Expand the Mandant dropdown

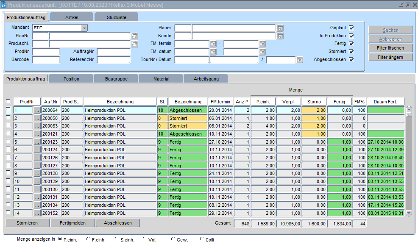click(x=84, y=28)
